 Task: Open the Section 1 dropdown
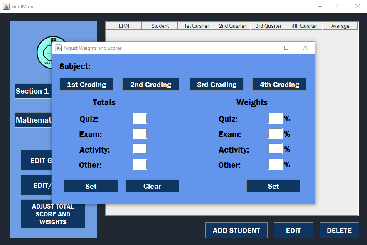(x=33, y=91)
